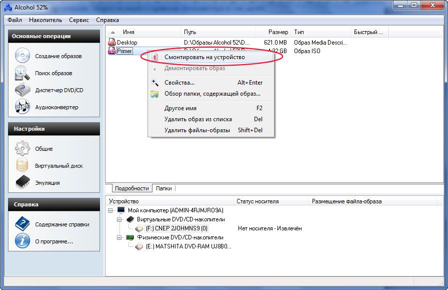The height and width of the screenshot is (290, 448).
Task: Open Виртуальный диск stacked discs icon
Action: (22, 165)
